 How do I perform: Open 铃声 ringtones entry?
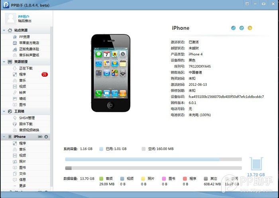pos(25,93)
